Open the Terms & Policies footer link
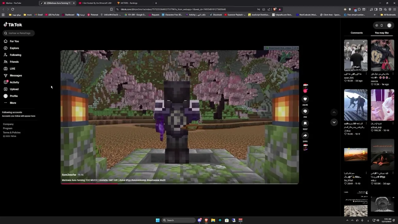The height and width of the screenshot is (224, 398). (x=12, y=133)
